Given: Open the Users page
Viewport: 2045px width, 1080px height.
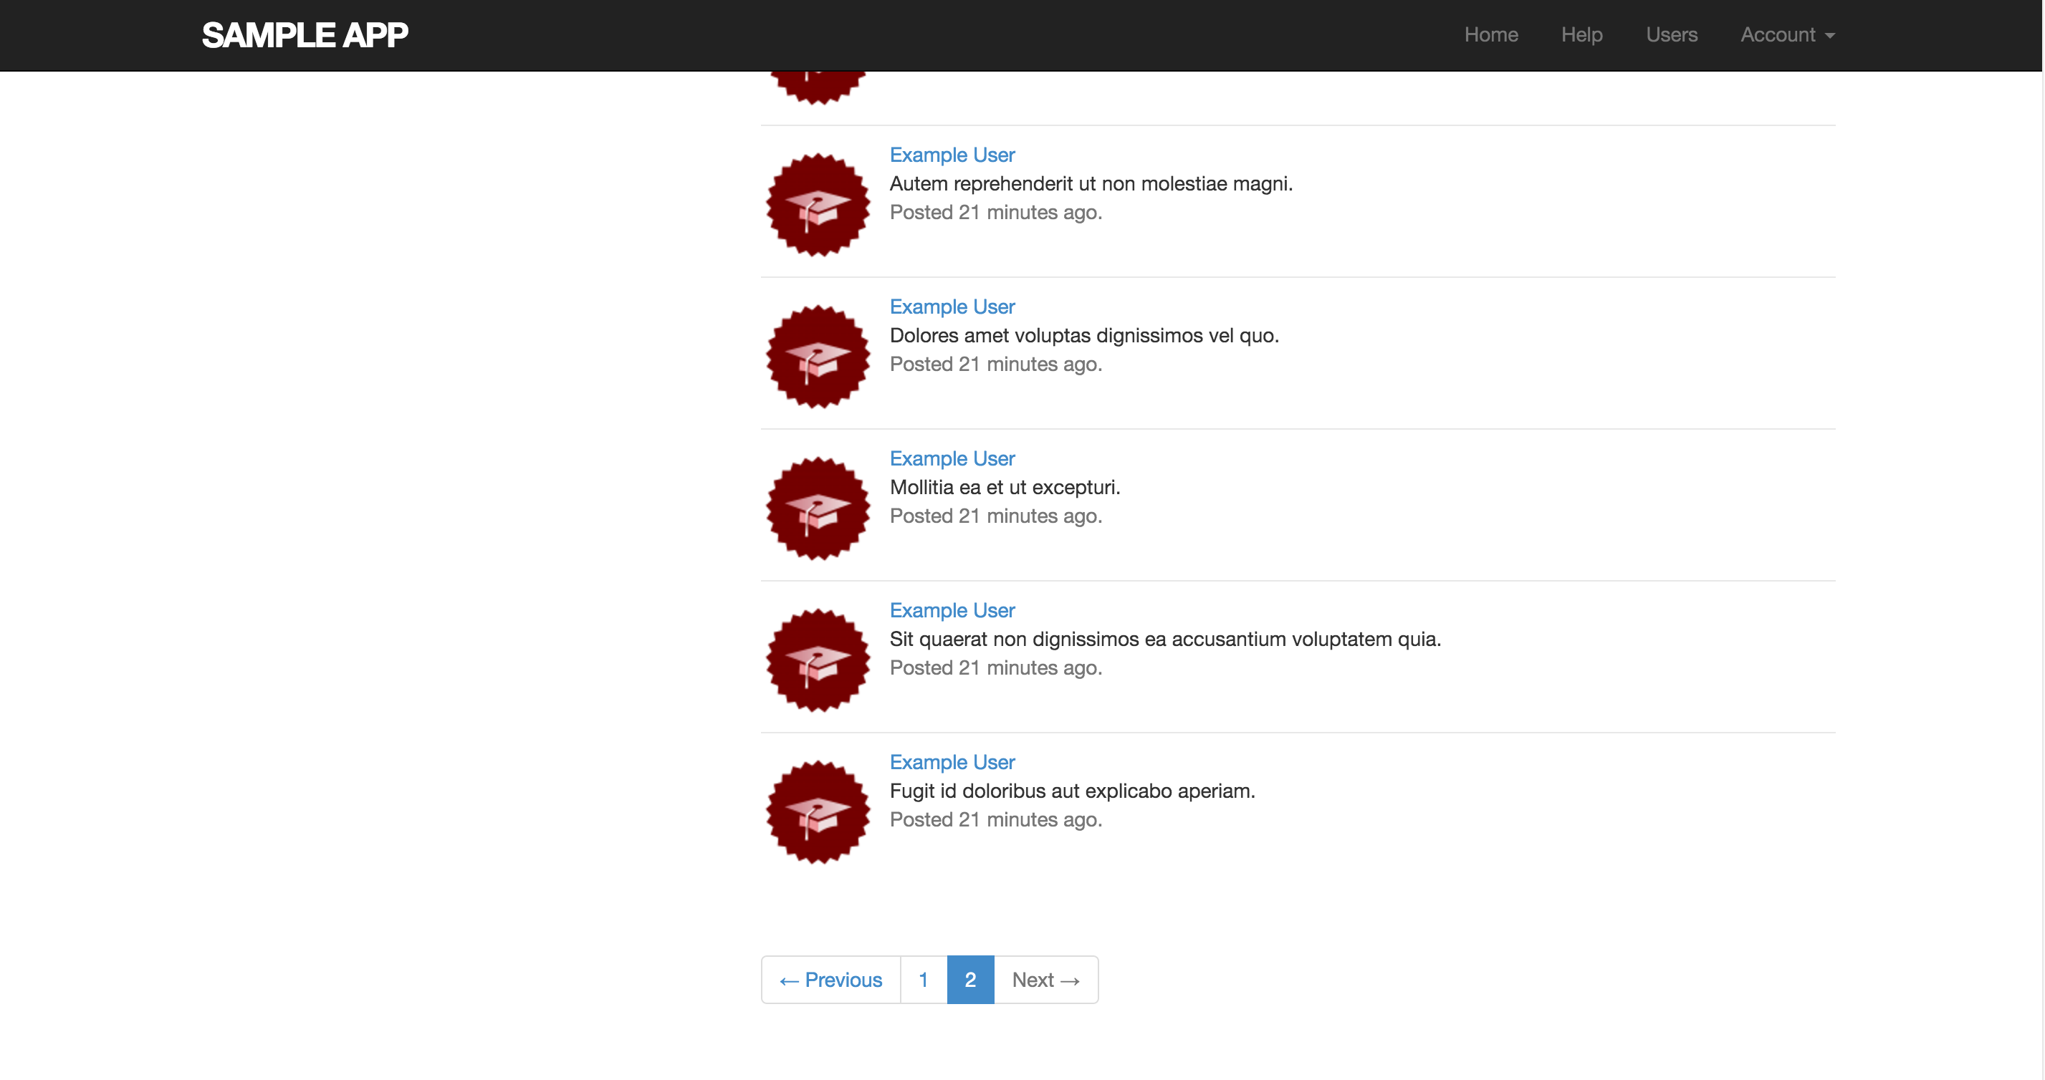Looking at the screenshot, I should tap(1670, 35).
